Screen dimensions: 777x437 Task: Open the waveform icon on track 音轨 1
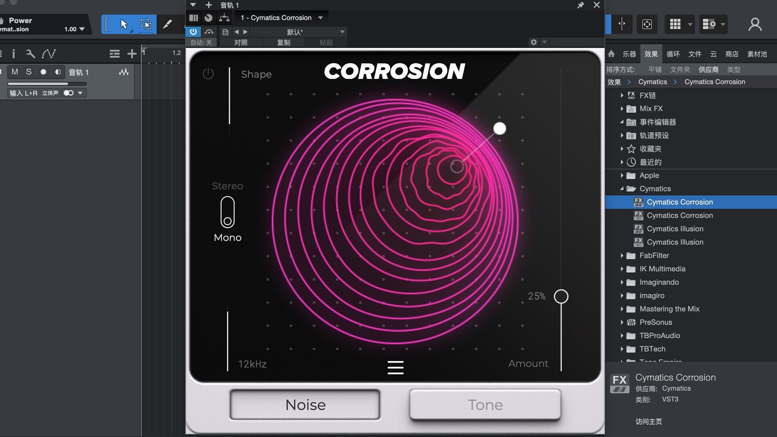point(124,72)
